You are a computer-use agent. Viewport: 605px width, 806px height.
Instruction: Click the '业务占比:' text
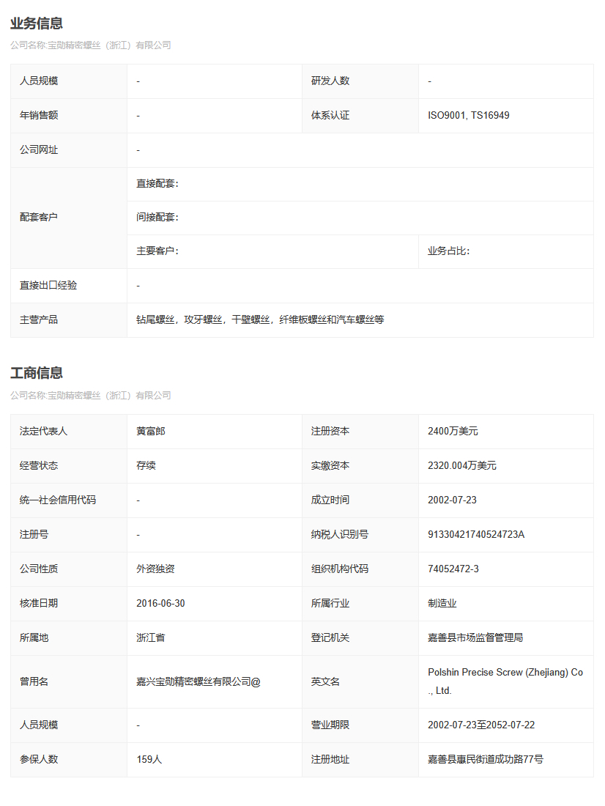click(x=449, y=251)
